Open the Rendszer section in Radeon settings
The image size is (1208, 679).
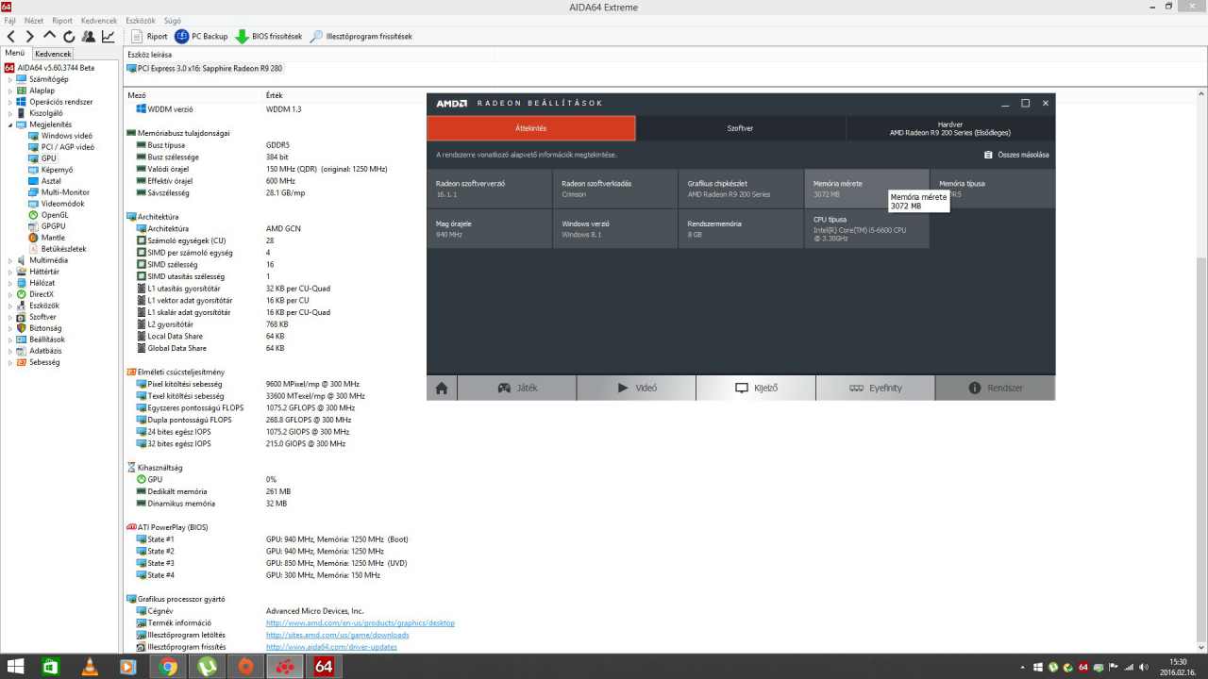pos(996,388)
